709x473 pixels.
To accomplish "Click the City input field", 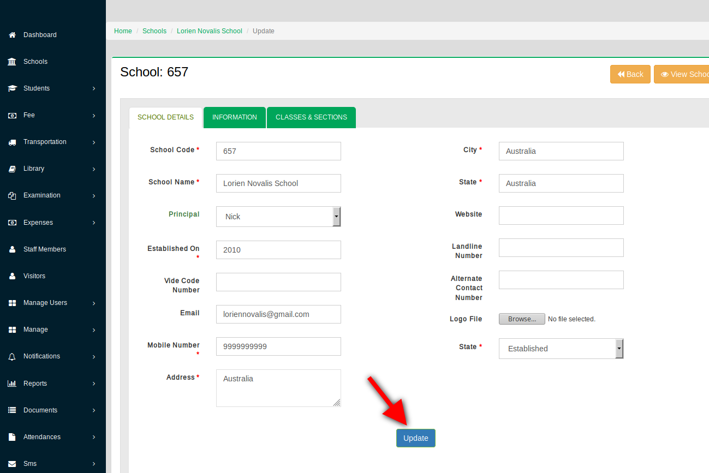I will 561,151.
